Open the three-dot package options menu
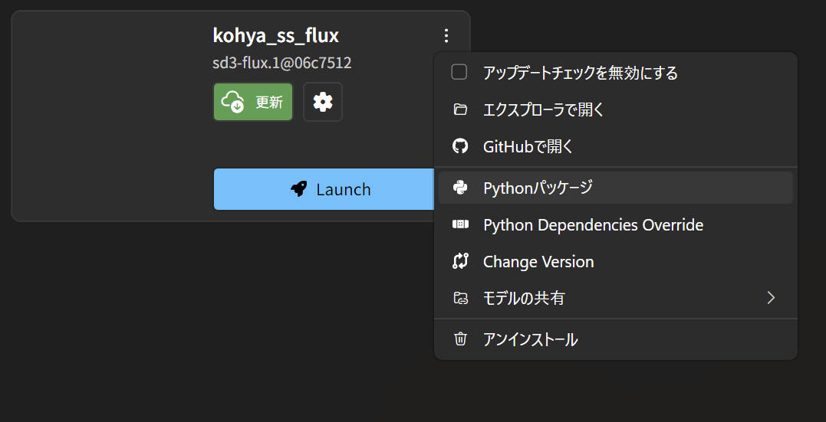826x422 pixels. 446,35
